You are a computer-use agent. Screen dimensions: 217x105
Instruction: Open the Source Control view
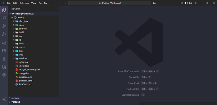point(4,26)
